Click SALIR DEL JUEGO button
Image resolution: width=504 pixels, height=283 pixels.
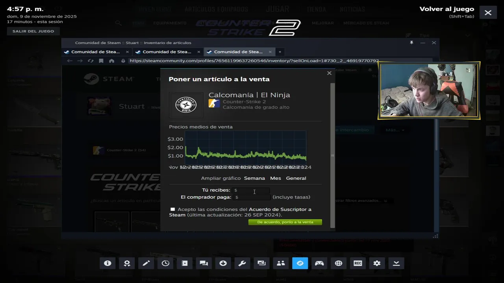tap(33, 31)
